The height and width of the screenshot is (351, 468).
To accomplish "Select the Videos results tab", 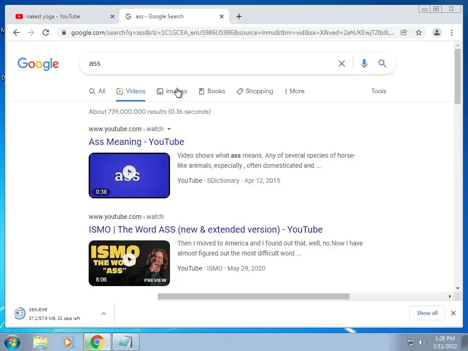I will (131, 91).
